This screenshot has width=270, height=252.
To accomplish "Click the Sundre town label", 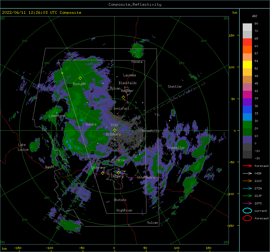I will [91, 124].
